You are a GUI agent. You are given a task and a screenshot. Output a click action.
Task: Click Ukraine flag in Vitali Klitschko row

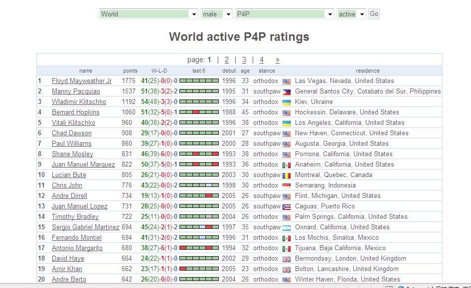(287, 123)
